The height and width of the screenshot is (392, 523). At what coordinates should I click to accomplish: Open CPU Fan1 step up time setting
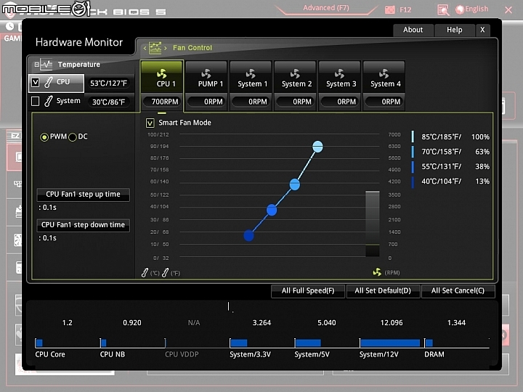[x=83, y=195]
